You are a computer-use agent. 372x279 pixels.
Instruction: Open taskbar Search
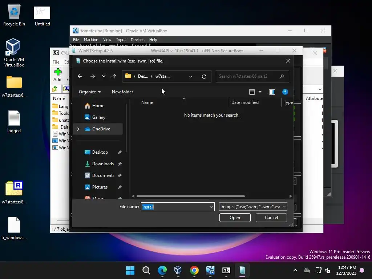tap(146, 270)
